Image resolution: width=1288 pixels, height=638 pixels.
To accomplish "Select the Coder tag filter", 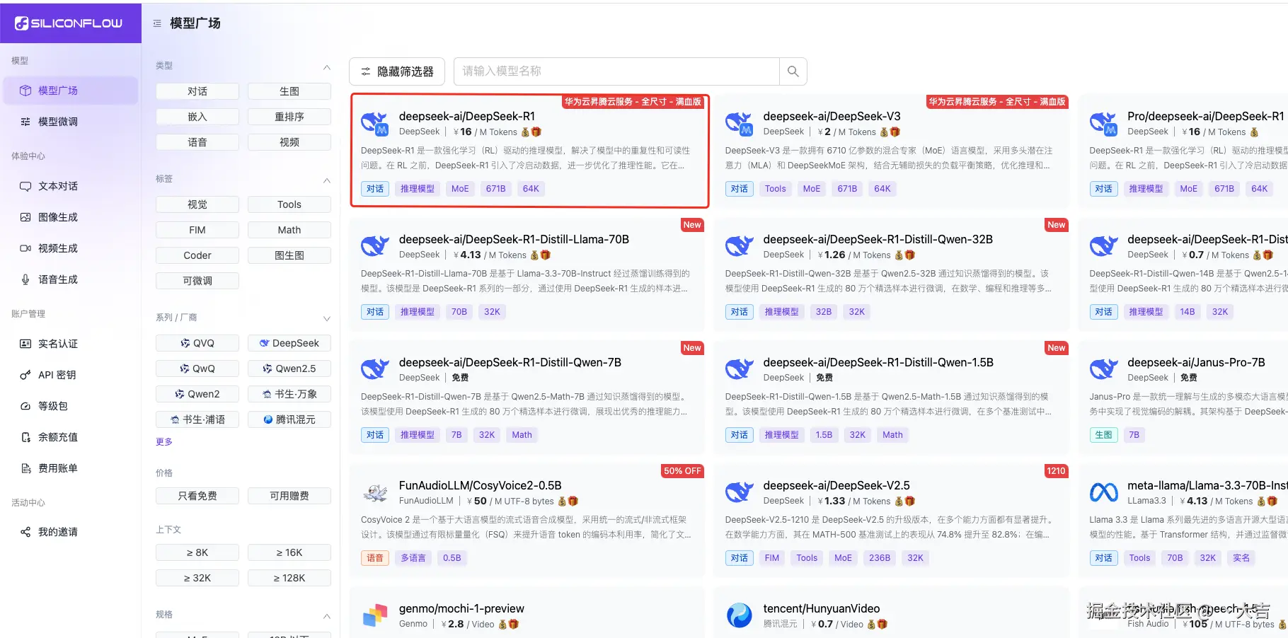I will tap(197, 255).
